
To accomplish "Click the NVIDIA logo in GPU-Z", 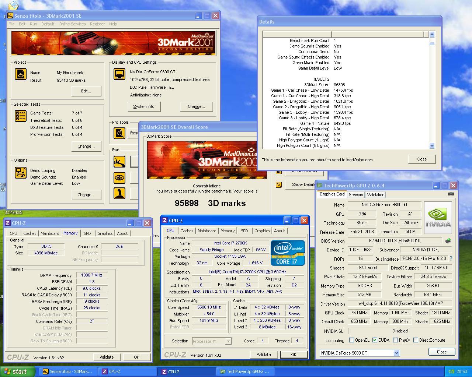I will [438, 218].
